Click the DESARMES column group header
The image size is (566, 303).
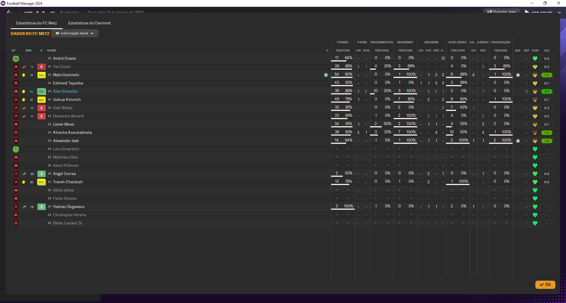point(405,42)
